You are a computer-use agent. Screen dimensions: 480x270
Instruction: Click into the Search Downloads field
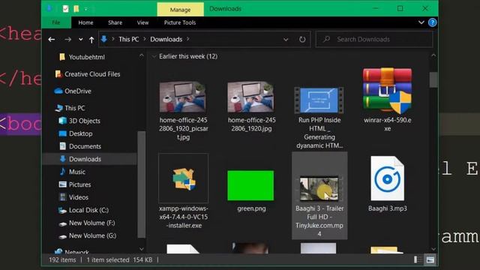pos(374,39)
